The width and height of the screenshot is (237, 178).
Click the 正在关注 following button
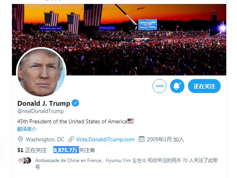[204, 86]
